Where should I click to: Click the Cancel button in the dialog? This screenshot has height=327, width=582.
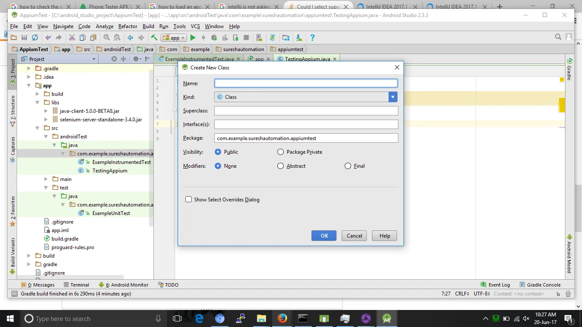[x=354, y=236]
